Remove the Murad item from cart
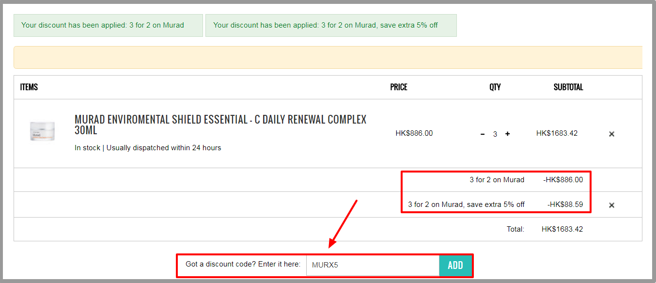The image size is (656, 283). pyautogui.click(x=611, y=134)
